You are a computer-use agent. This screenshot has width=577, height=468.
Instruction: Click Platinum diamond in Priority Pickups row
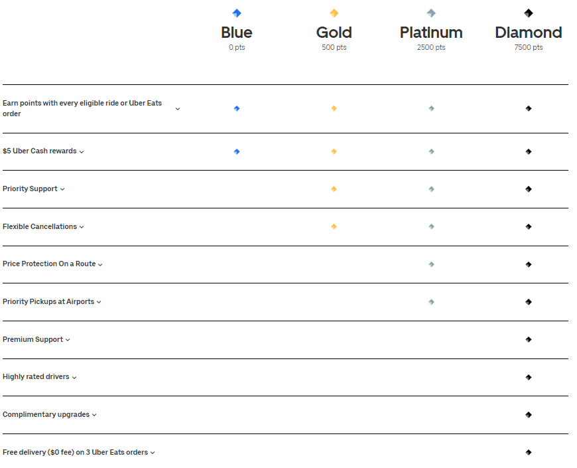pos(431,302)
